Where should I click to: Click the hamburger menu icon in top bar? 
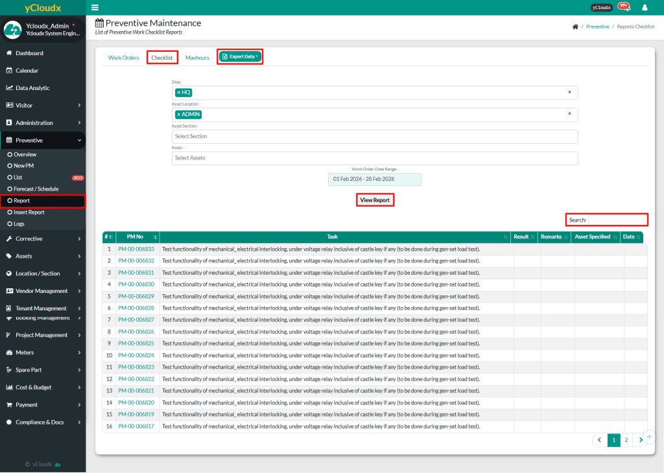pyautogui.click(x=95, y=8)
